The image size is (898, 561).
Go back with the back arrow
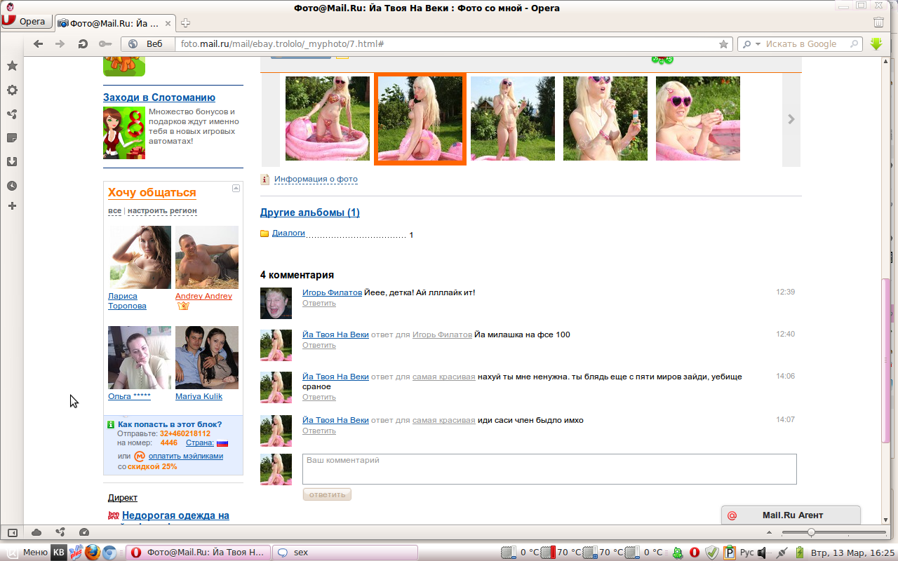[x=38, y=44]
